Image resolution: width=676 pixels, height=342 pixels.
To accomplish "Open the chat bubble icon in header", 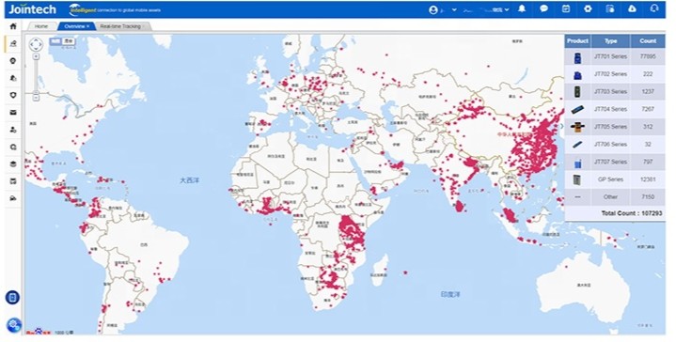I will (543, 8).
